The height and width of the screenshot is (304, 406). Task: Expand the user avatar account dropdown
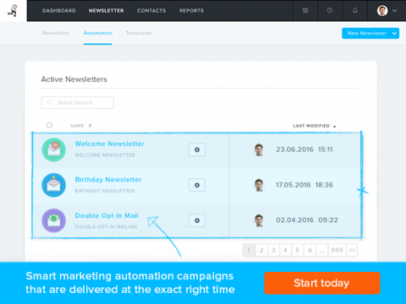[x=387, y=10]
